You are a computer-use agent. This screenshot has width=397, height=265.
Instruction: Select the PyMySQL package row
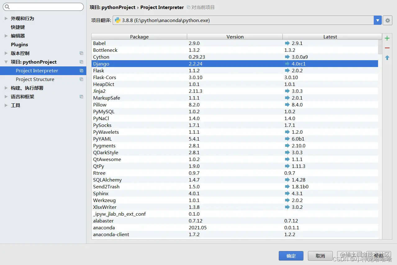(235, 112)
